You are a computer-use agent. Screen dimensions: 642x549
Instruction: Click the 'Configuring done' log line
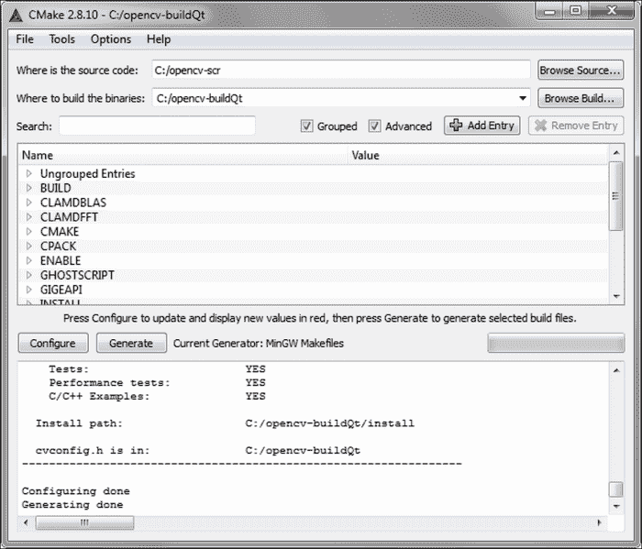point(76,491)
